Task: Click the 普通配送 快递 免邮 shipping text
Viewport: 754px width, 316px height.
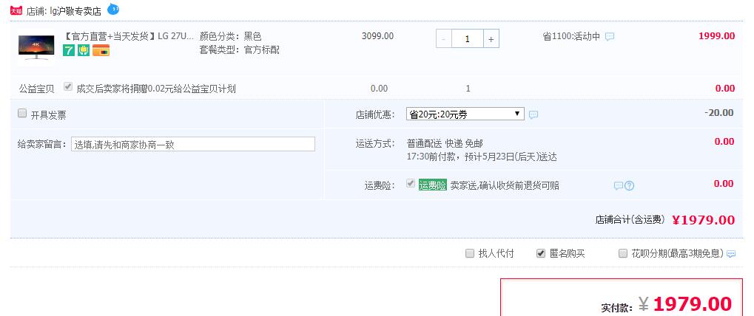Action: (x=445, y=143)
